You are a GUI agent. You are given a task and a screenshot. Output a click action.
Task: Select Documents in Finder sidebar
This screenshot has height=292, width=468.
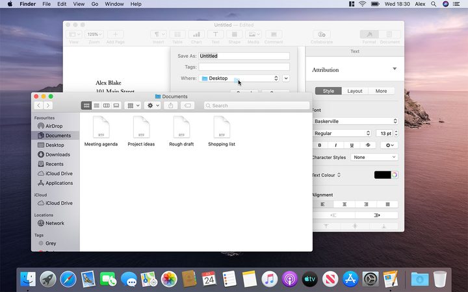(x=55, y=136)
